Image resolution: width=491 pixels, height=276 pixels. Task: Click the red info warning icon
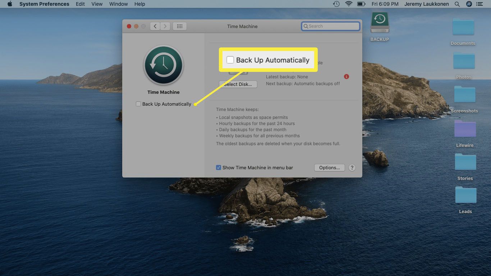tap(347, 77)
